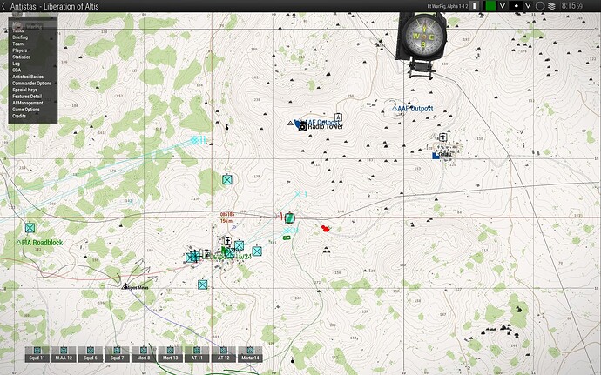Viewport: 601px width, 375px height.
Task: Toggle the circular icon in top bar
Action: click(x=540, y=6)
